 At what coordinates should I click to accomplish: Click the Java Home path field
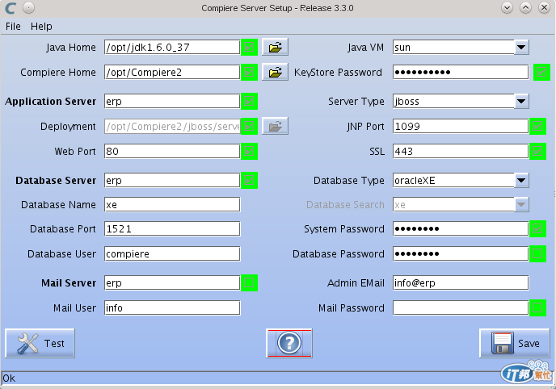172,47
